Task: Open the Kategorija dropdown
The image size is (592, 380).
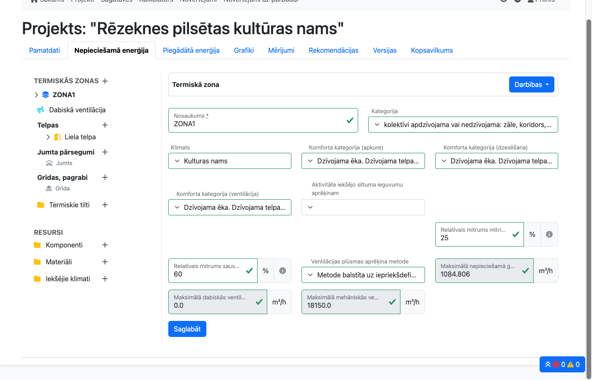Action: (463, 124)
